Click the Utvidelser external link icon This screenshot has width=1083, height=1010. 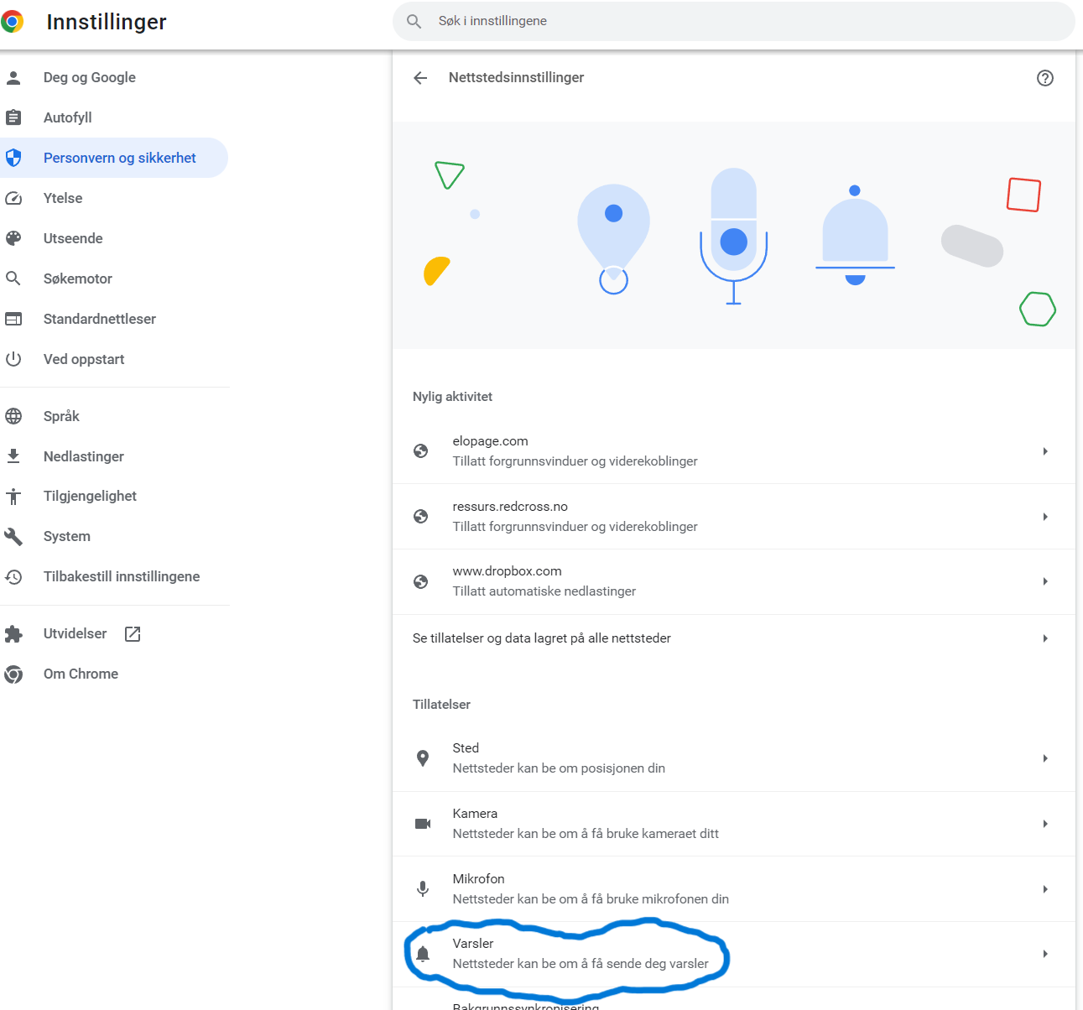[133, 634]
